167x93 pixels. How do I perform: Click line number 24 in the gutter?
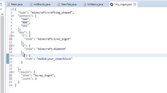point(10,85)
